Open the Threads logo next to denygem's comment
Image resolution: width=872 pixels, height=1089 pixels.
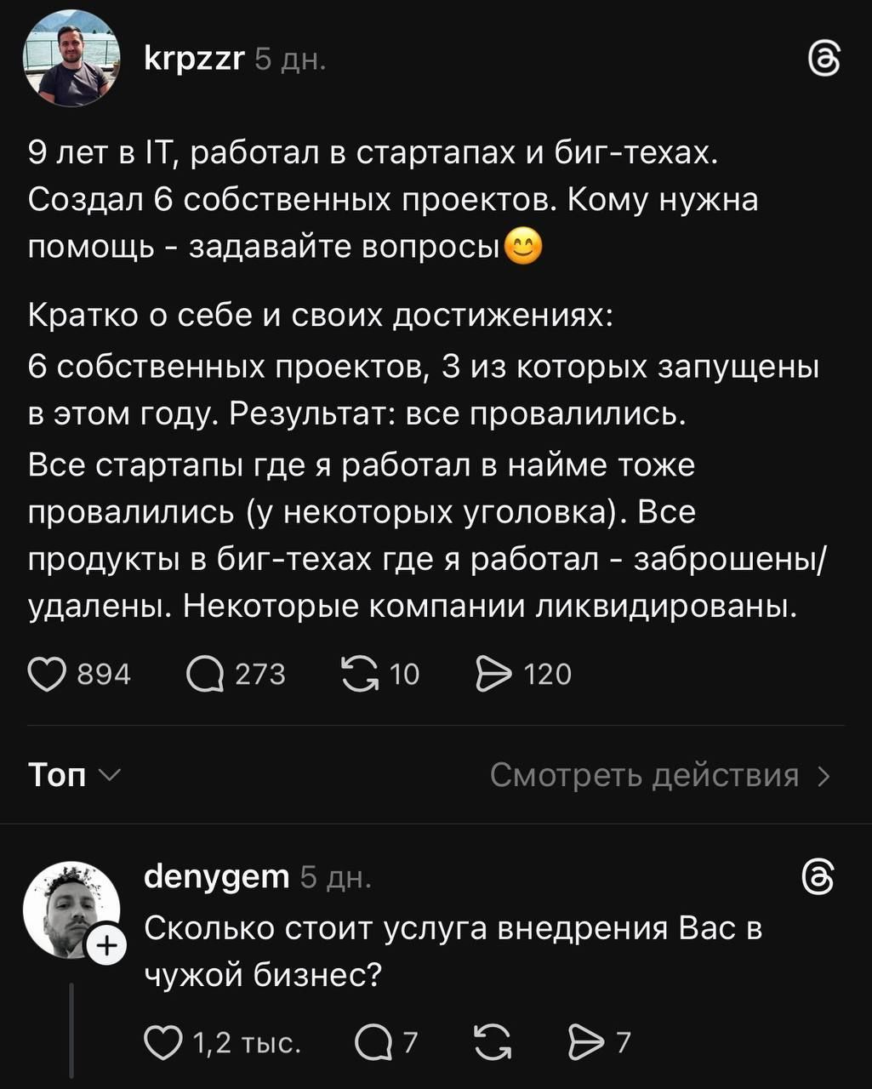point(820,875)
